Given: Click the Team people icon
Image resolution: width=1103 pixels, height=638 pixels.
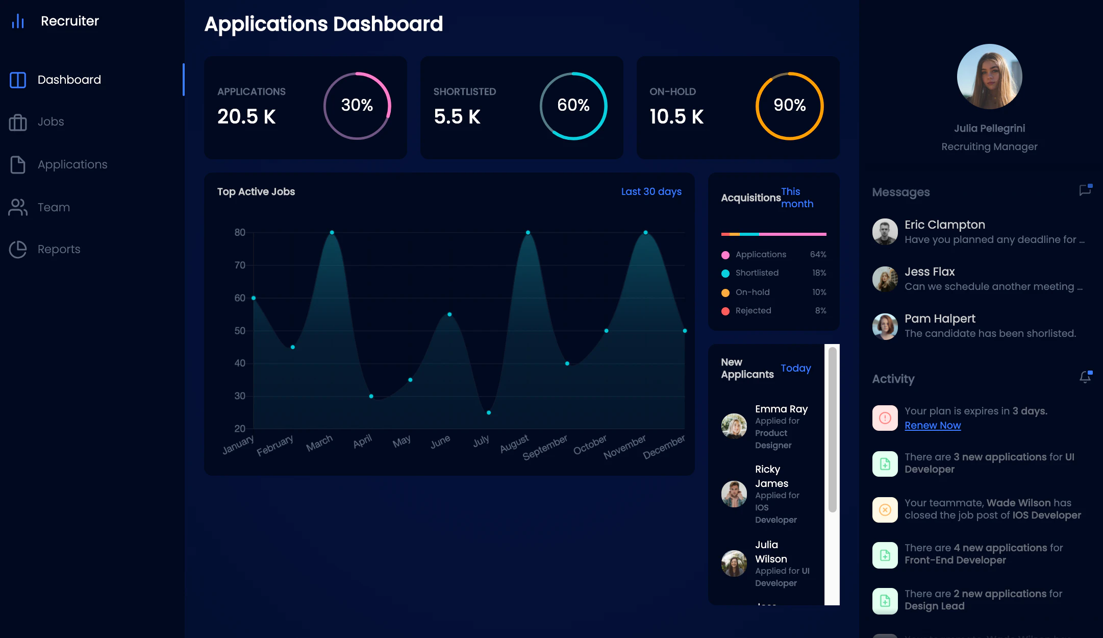Looking at the screenshot, I should pyautogui.click(x=18, y=207).
